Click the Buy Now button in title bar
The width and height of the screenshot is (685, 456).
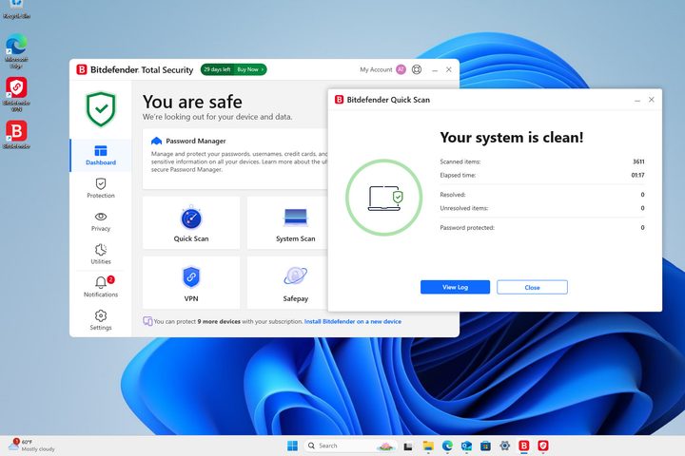250,69
